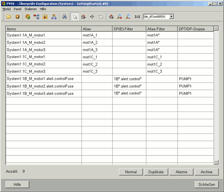Click the printer icon in toolbar
The image size is (224, 192).
pos(64,17)
